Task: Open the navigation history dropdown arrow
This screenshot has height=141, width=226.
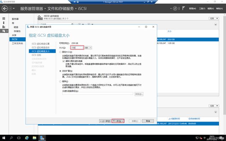Action: [14, 8]
